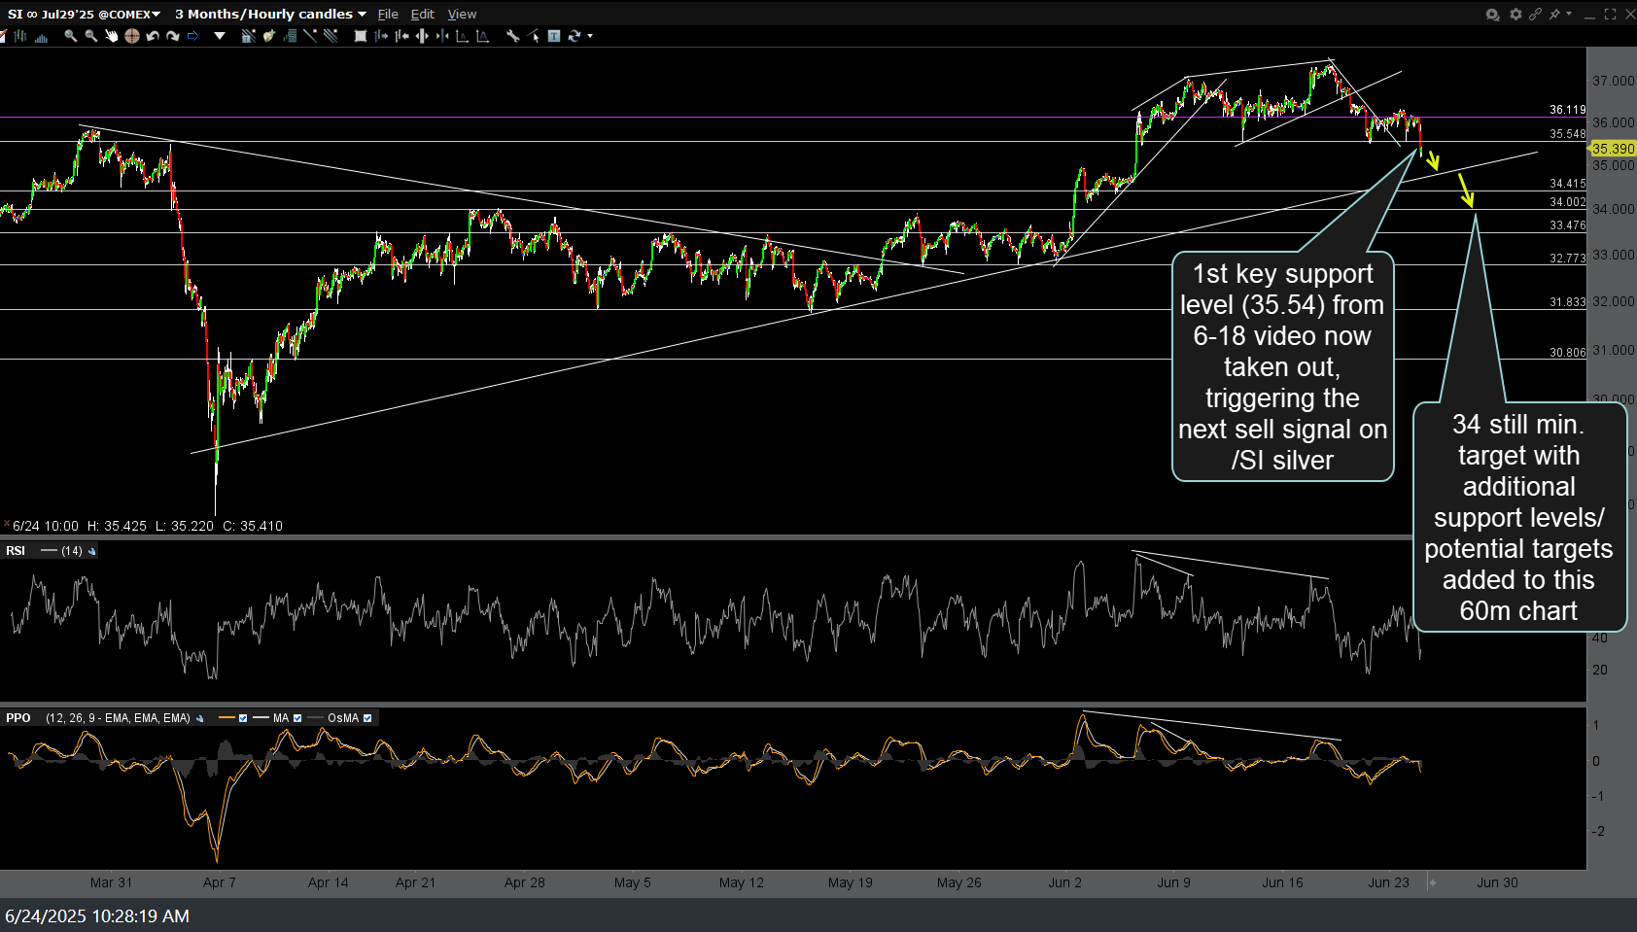Expand the dropdown arrow beside the pin icon
Image resolution: width=1637 pixels, height=932 pixels.
click(1568, 15)
